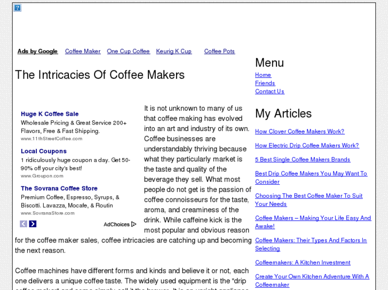Open the Ads by Google link
Screen dimensions: 388x290
click(37, 52)
